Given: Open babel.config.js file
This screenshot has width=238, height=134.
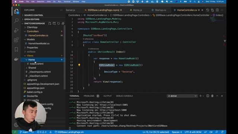Looking at the screenshot, I should click(x=35, y=92).
